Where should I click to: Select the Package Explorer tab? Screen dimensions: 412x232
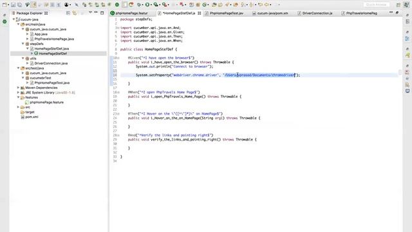pyautogui.click(x=29, y=13)
